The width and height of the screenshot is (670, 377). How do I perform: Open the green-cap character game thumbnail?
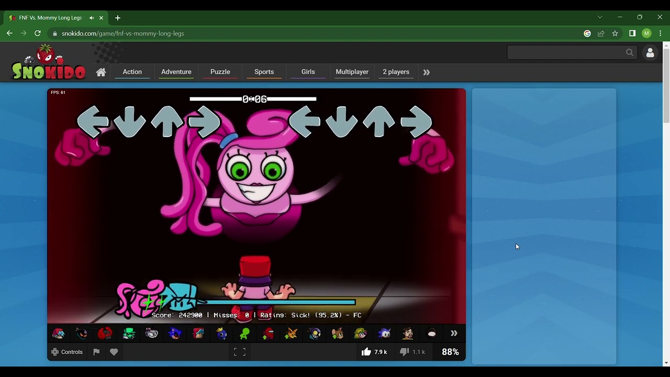361,333
